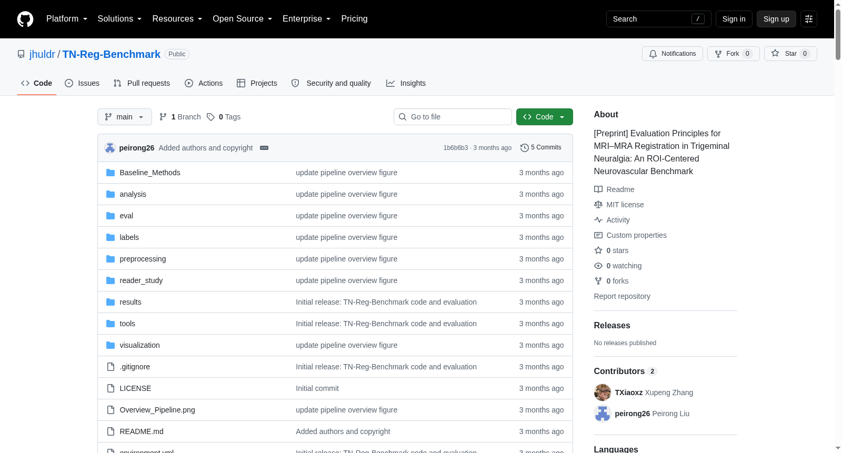This screenshot has height=453, width=842.
Task: View the 0 forks link
Action: (612, 281)
